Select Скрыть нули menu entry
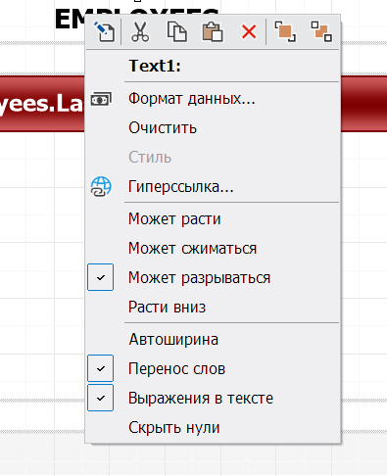This screenshot has height=476, width=387. tap(174, 427)
